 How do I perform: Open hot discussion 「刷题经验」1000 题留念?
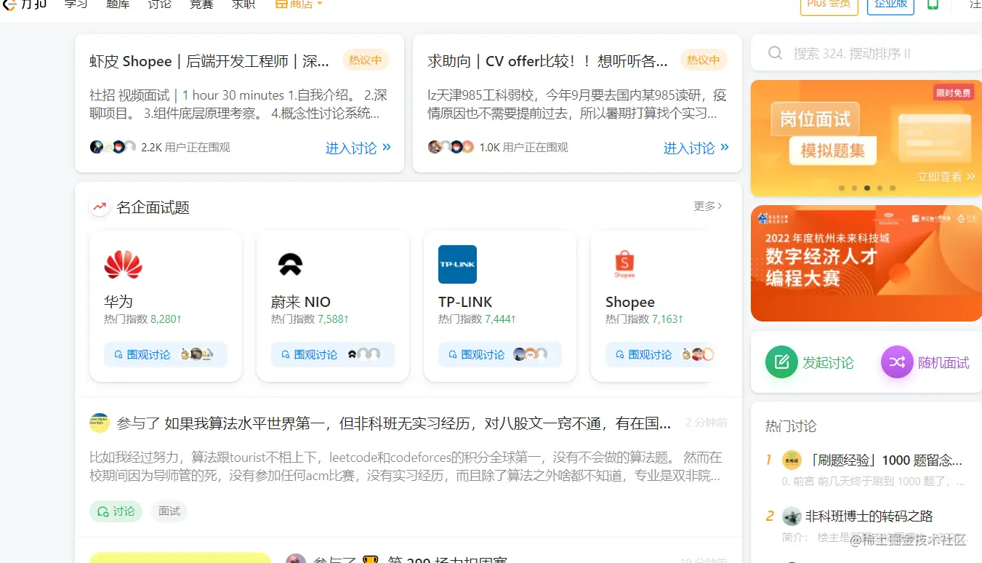click(x=884, y=460)
